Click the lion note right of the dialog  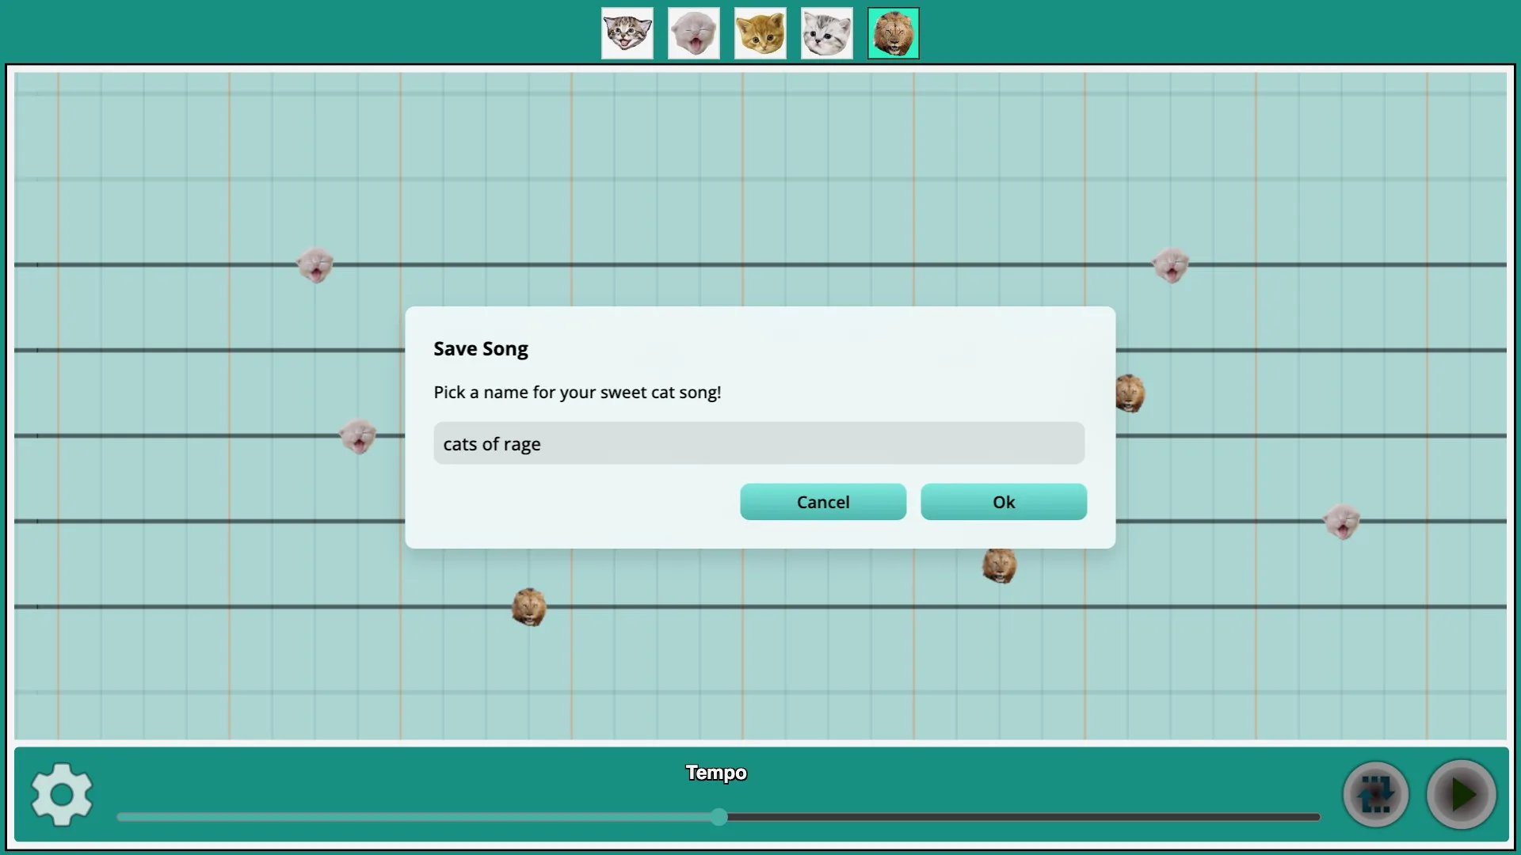(x=1130, y=393)
